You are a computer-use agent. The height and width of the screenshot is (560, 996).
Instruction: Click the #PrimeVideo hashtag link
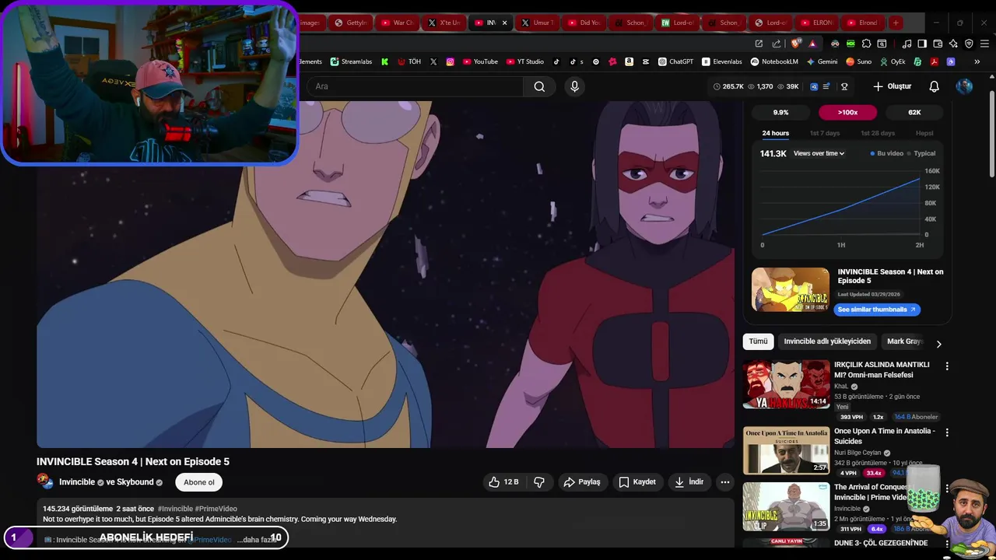[216, 509]
